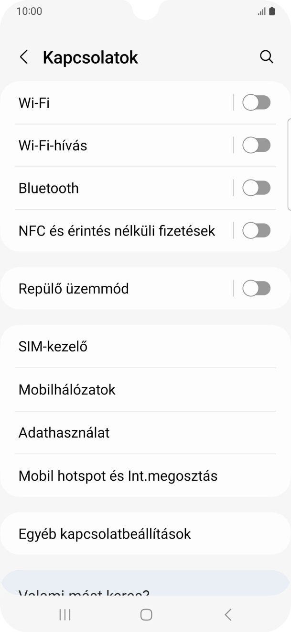View Adathasználat details

click(145, 432)
